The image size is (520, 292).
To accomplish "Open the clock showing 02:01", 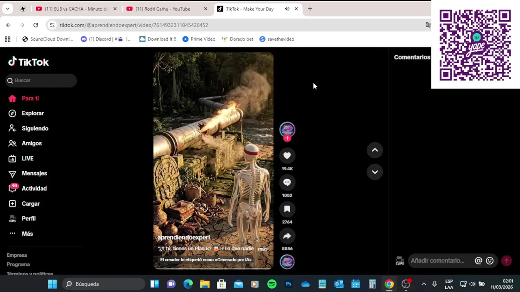I will [502, 284].
